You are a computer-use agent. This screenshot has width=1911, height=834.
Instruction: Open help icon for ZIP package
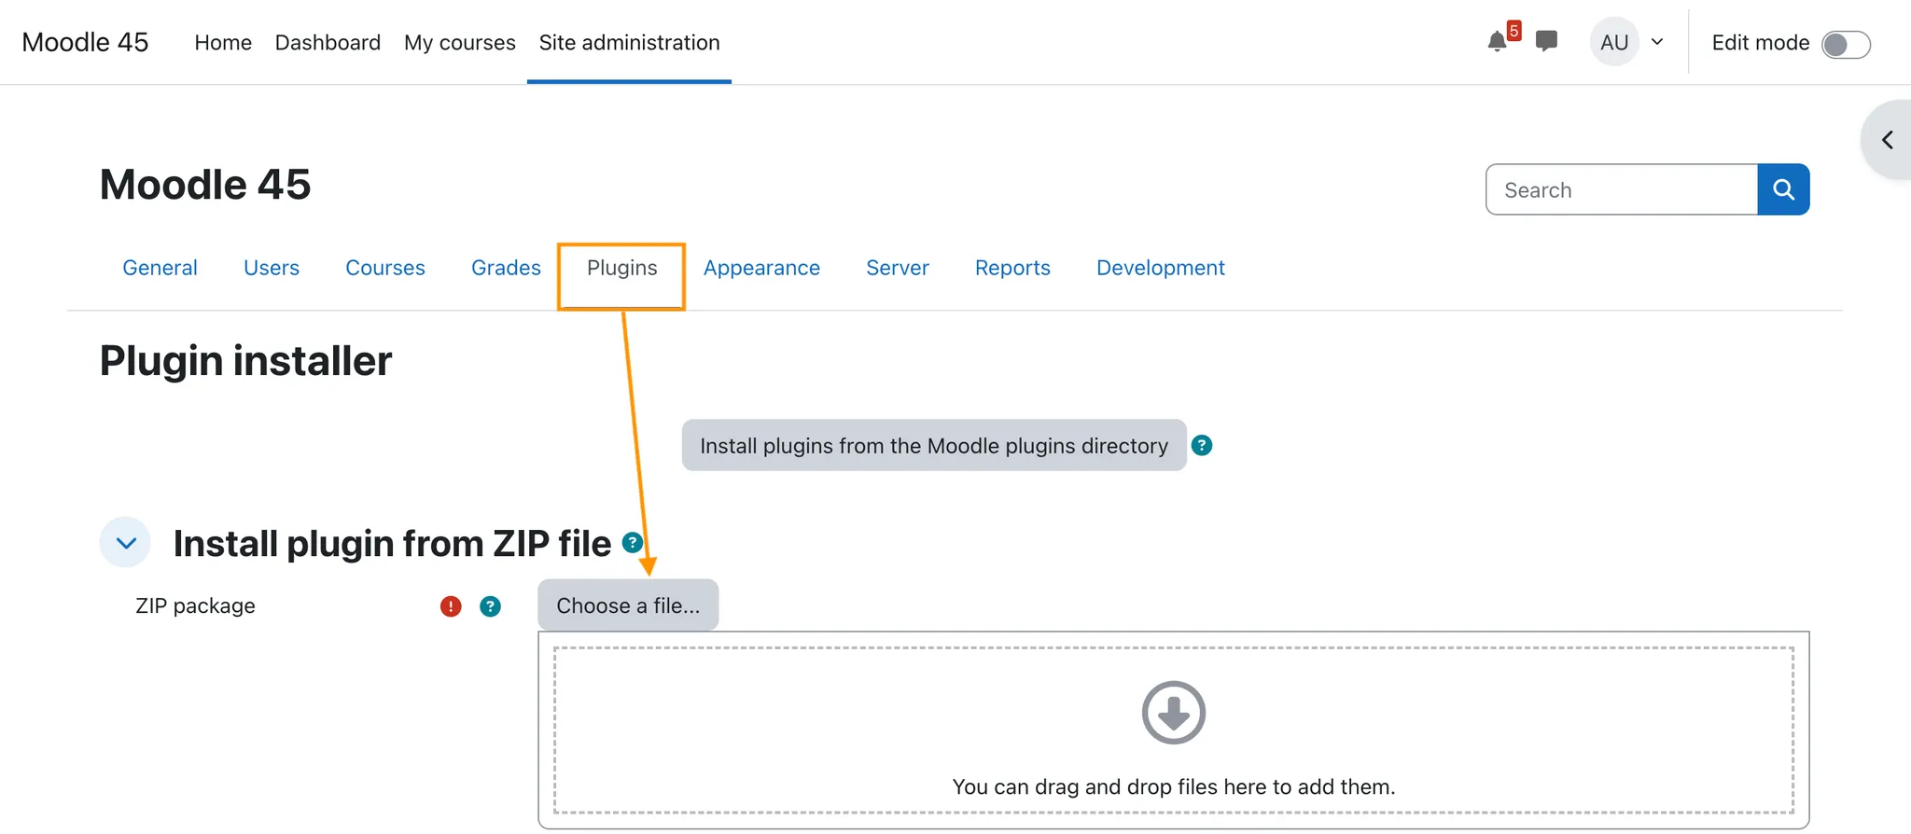click(x=490, y=606)
